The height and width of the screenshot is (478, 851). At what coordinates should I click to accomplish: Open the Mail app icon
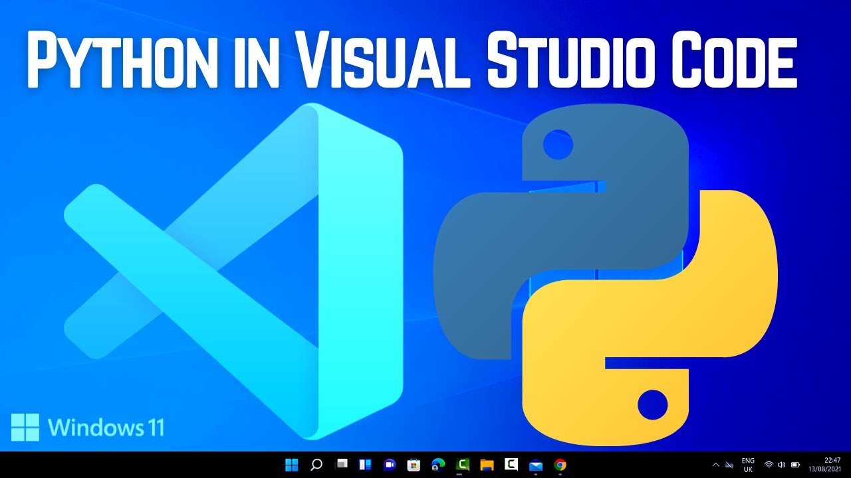536,465
